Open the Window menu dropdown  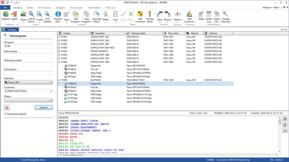pos(267,8)
